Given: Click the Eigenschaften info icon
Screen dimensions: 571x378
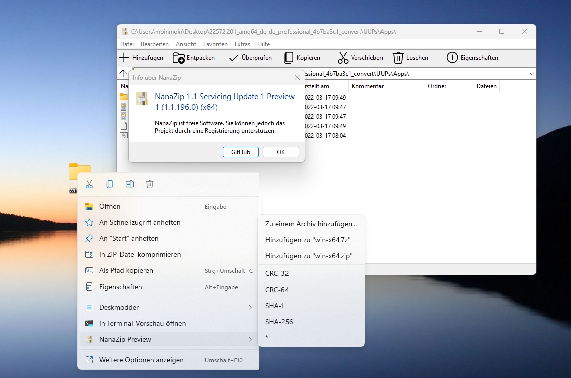Looking at the screenshot, I should pyautogui.click(x=452, y=57).
